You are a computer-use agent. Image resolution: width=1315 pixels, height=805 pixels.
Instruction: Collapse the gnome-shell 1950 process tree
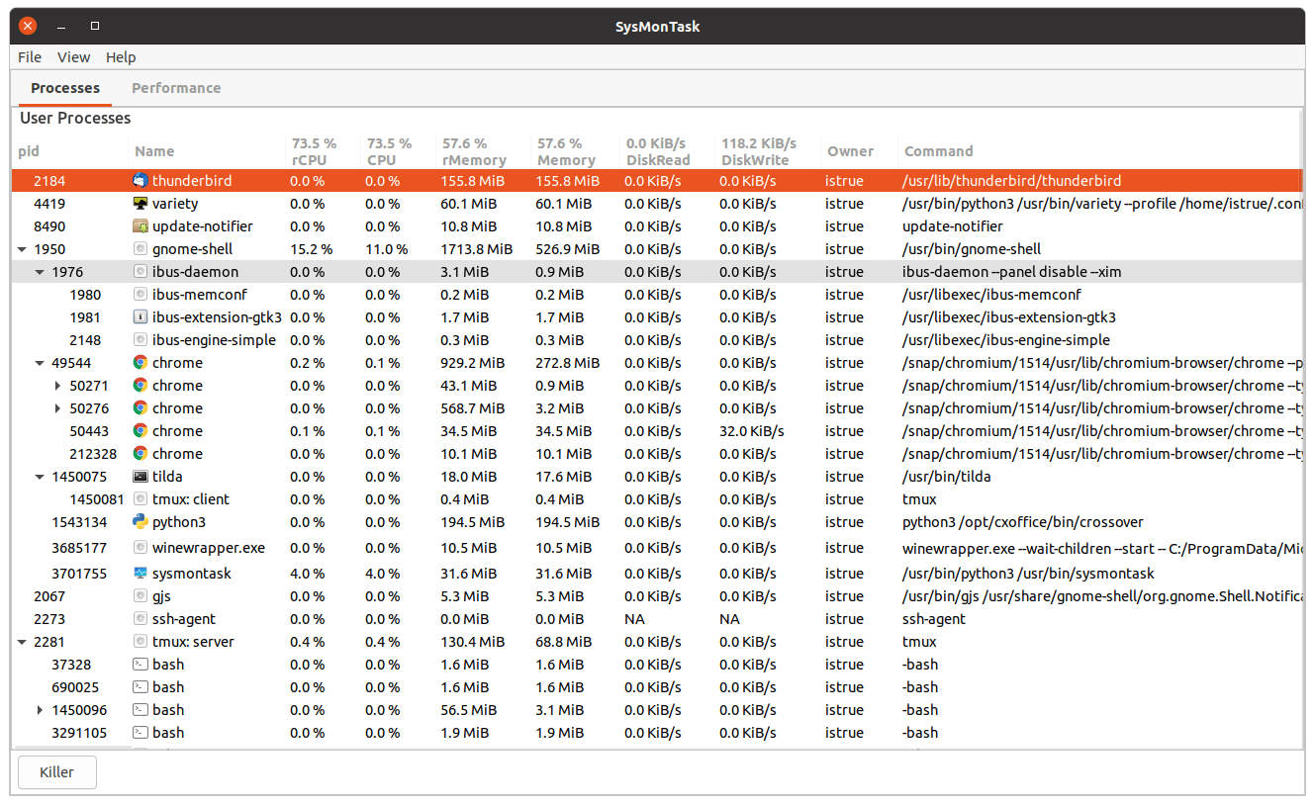(x=22, y=249)
